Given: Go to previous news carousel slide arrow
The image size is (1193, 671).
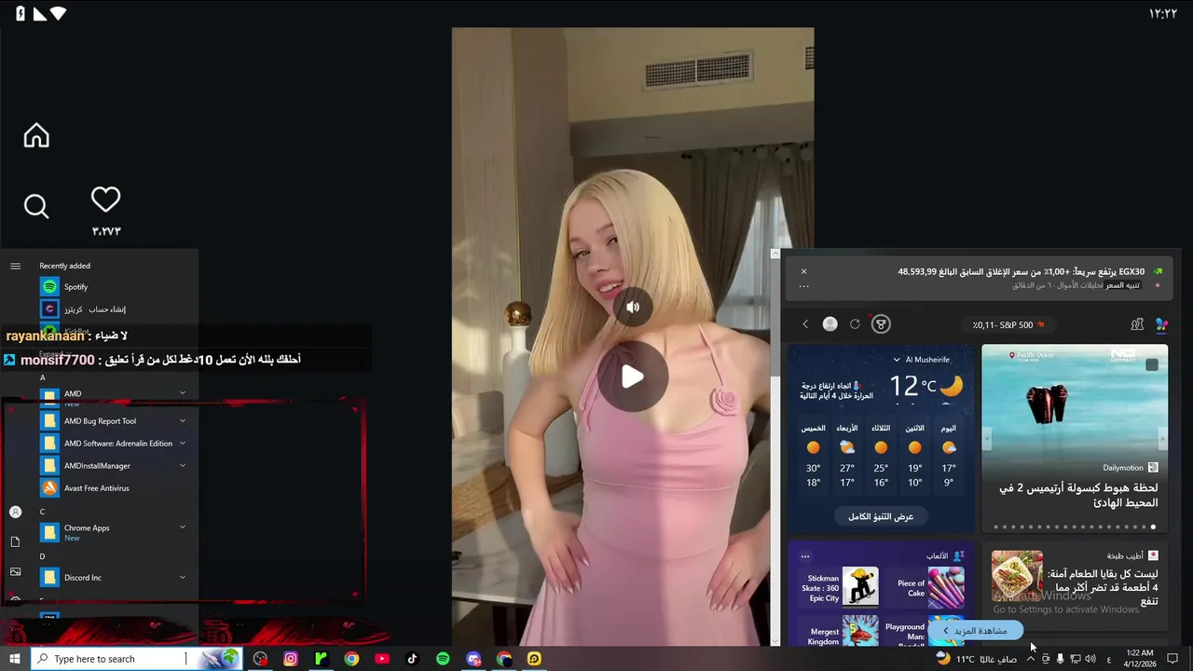Looking at the screenshot, I should click(987, 438).
